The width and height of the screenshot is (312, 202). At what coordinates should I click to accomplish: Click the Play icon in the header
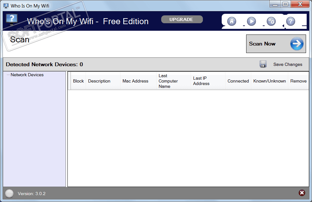[251, 21]
